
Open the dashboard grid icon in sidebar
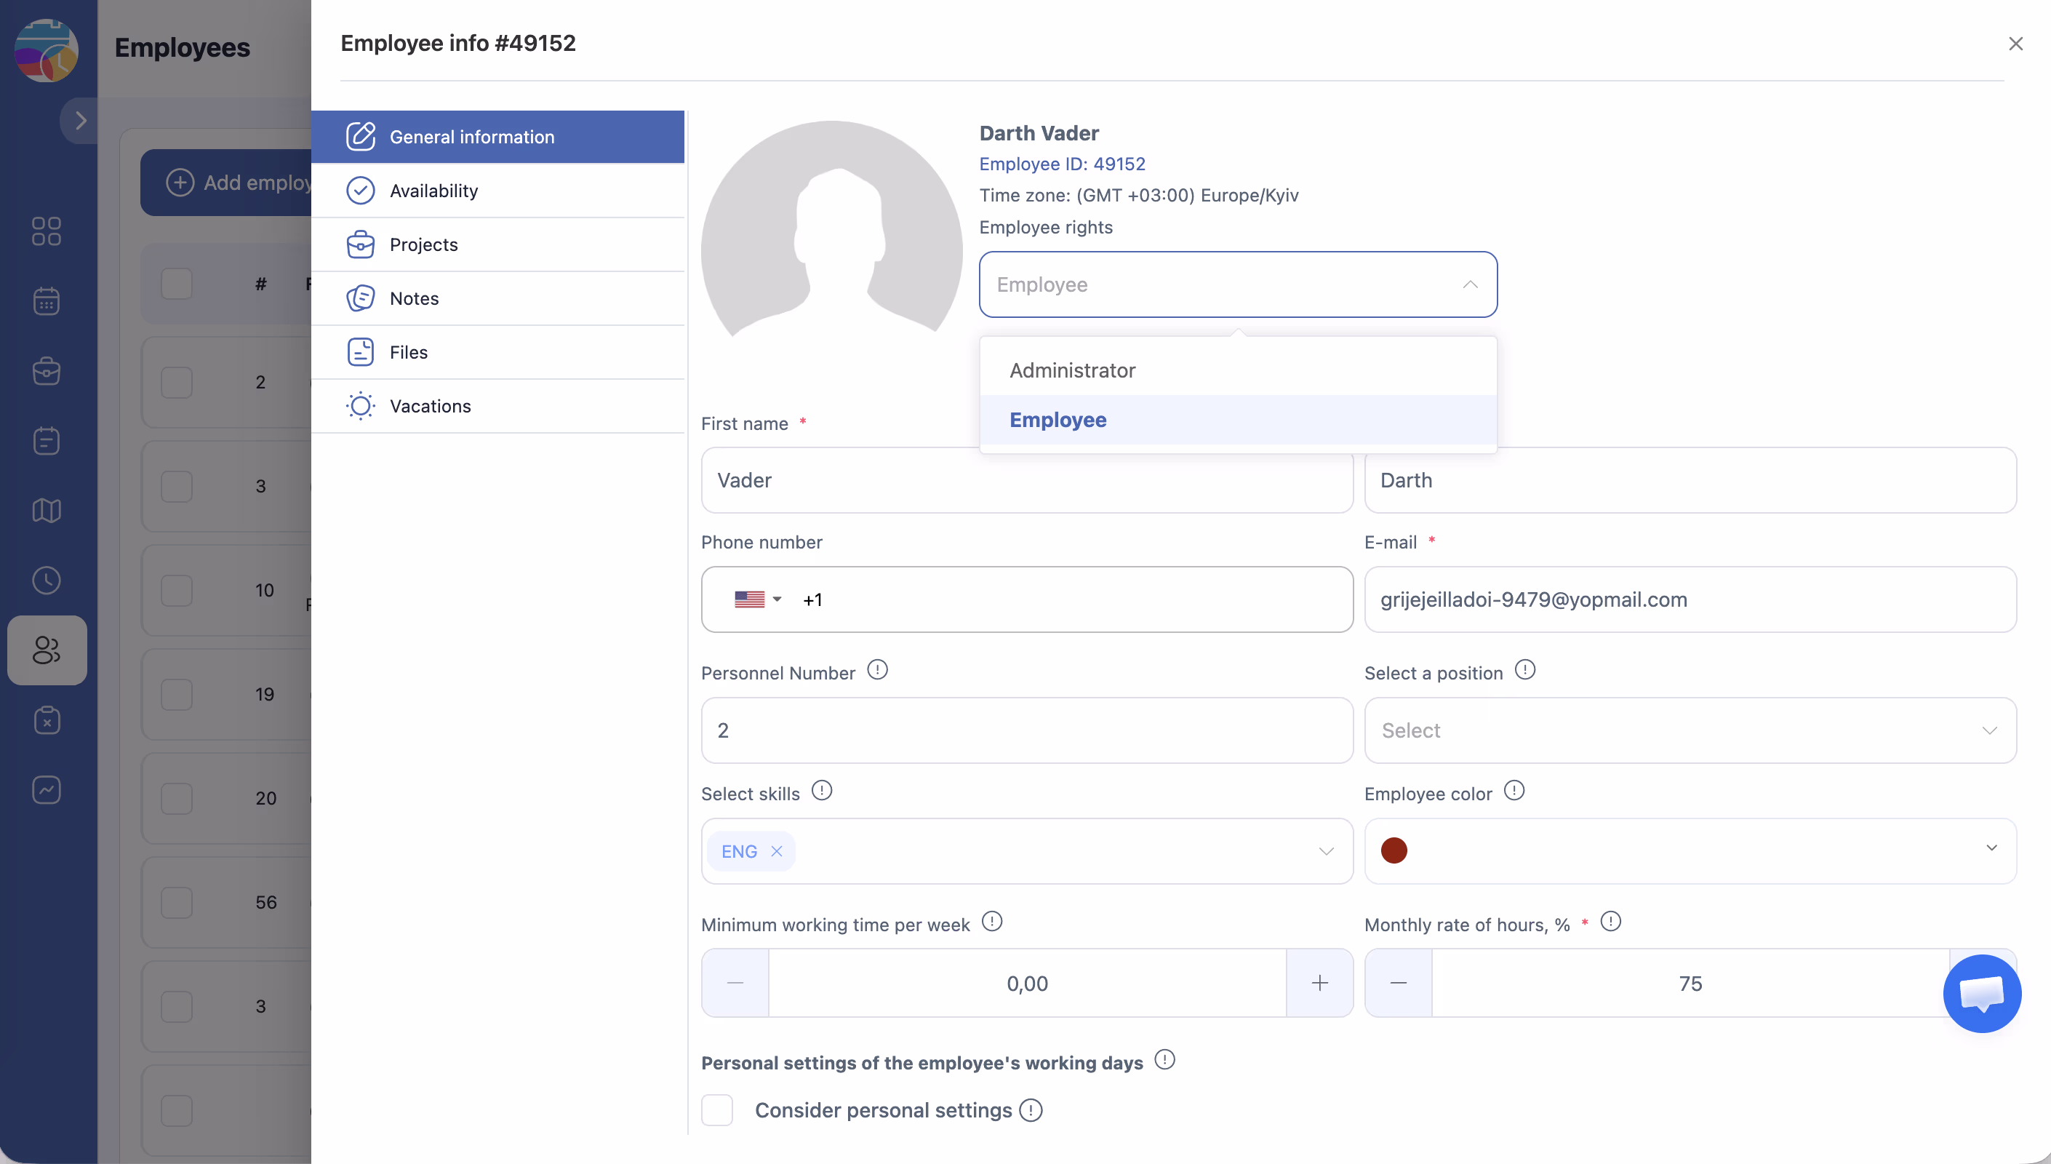pos(47,231)
